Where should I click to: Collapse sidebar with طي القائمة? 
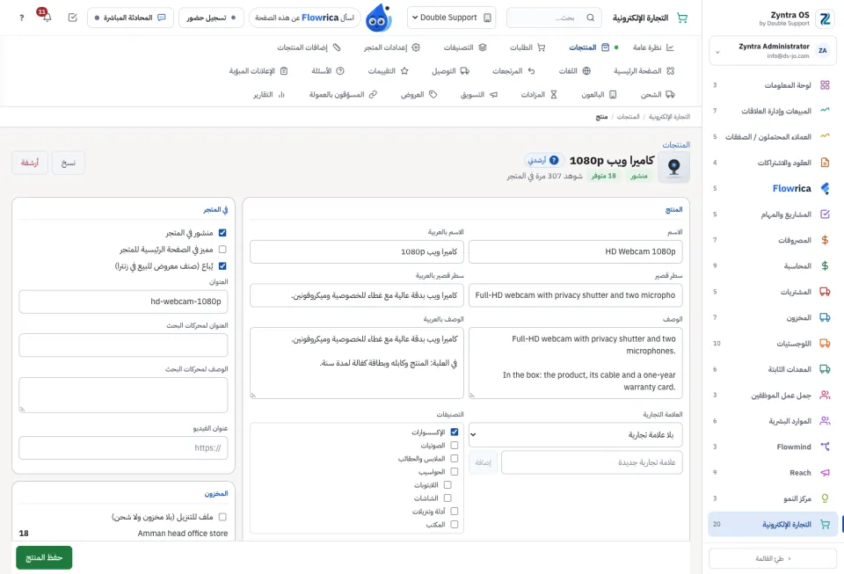(x=773, y=558)
